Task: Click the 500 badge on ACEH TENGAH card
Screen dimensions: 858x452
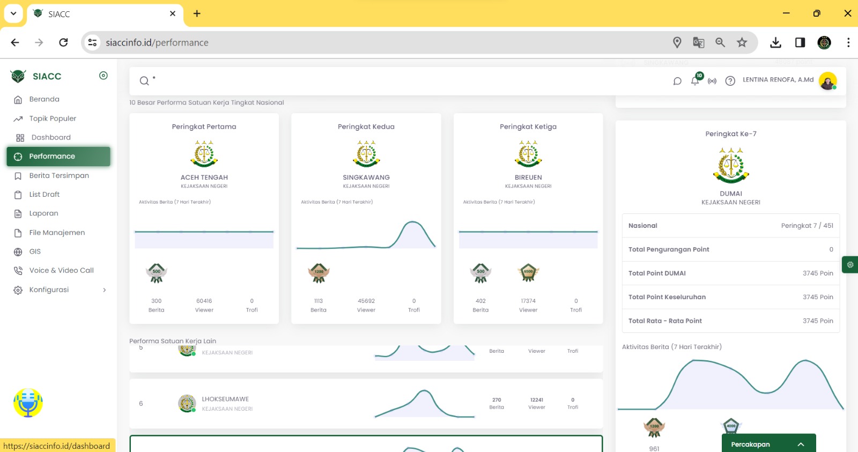Action: pos(157,273)
